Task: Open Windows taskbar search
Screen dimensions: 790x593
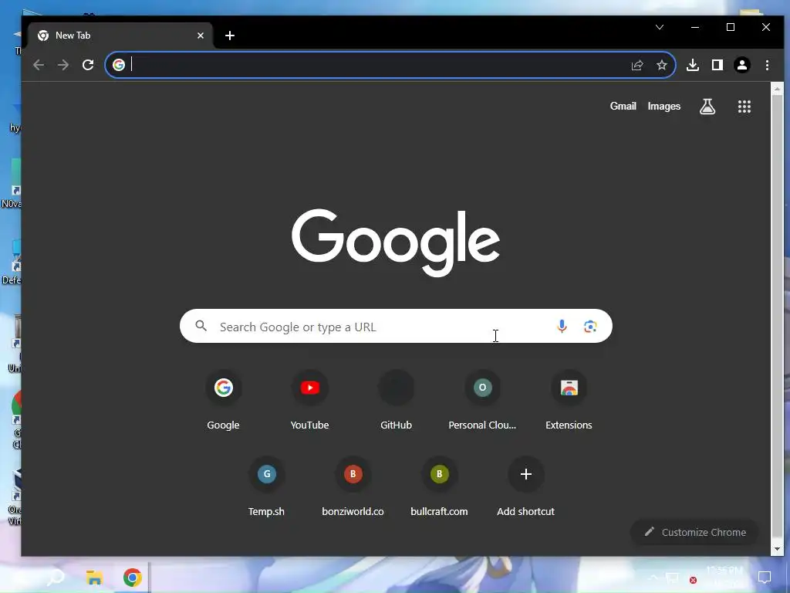Action: 56,578
